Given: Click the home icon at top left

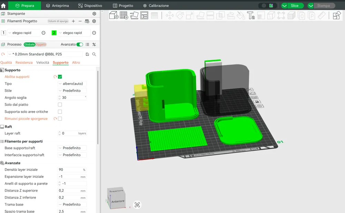Looking at the screenshot, I should tap(3, 6).
